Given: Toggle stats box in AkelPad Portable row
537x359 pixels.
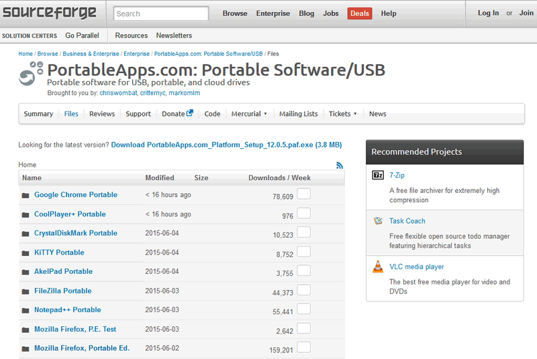Looking at the screenshot, I should [x=304, y=270].
